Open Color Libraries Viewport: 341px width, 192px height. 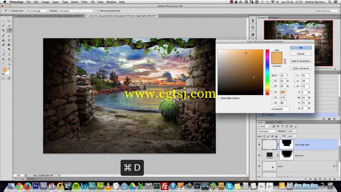[x=301, y=68]
